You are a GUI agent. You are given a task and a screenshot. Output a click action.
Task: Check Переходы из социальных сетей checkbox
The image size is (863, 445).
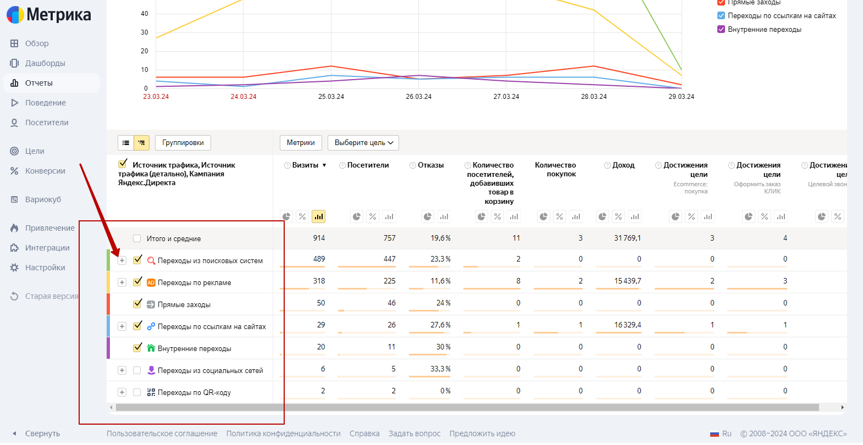[x=137, y=370]
